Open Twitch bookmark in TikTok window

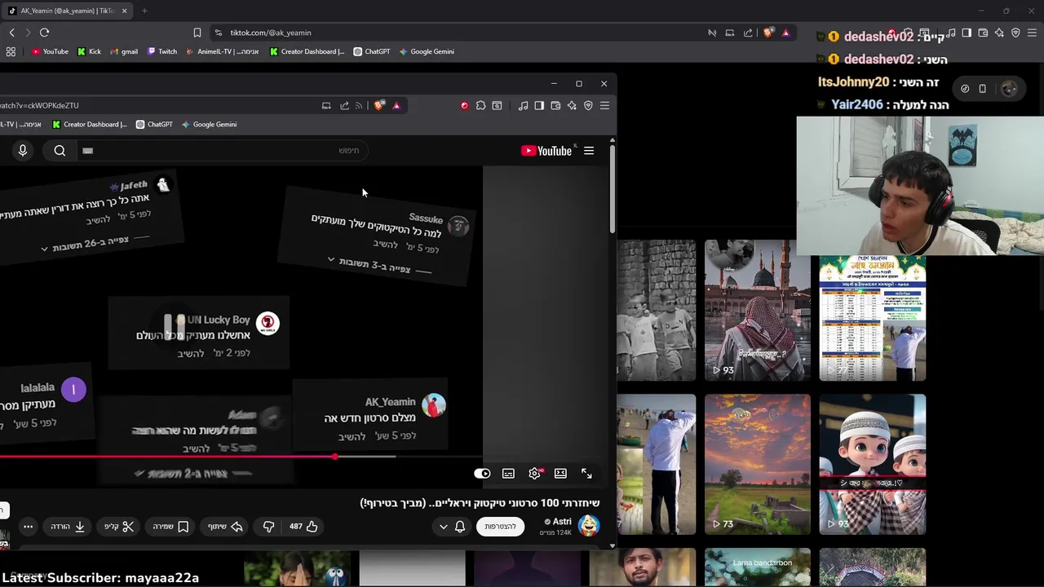tap(162, 51)
